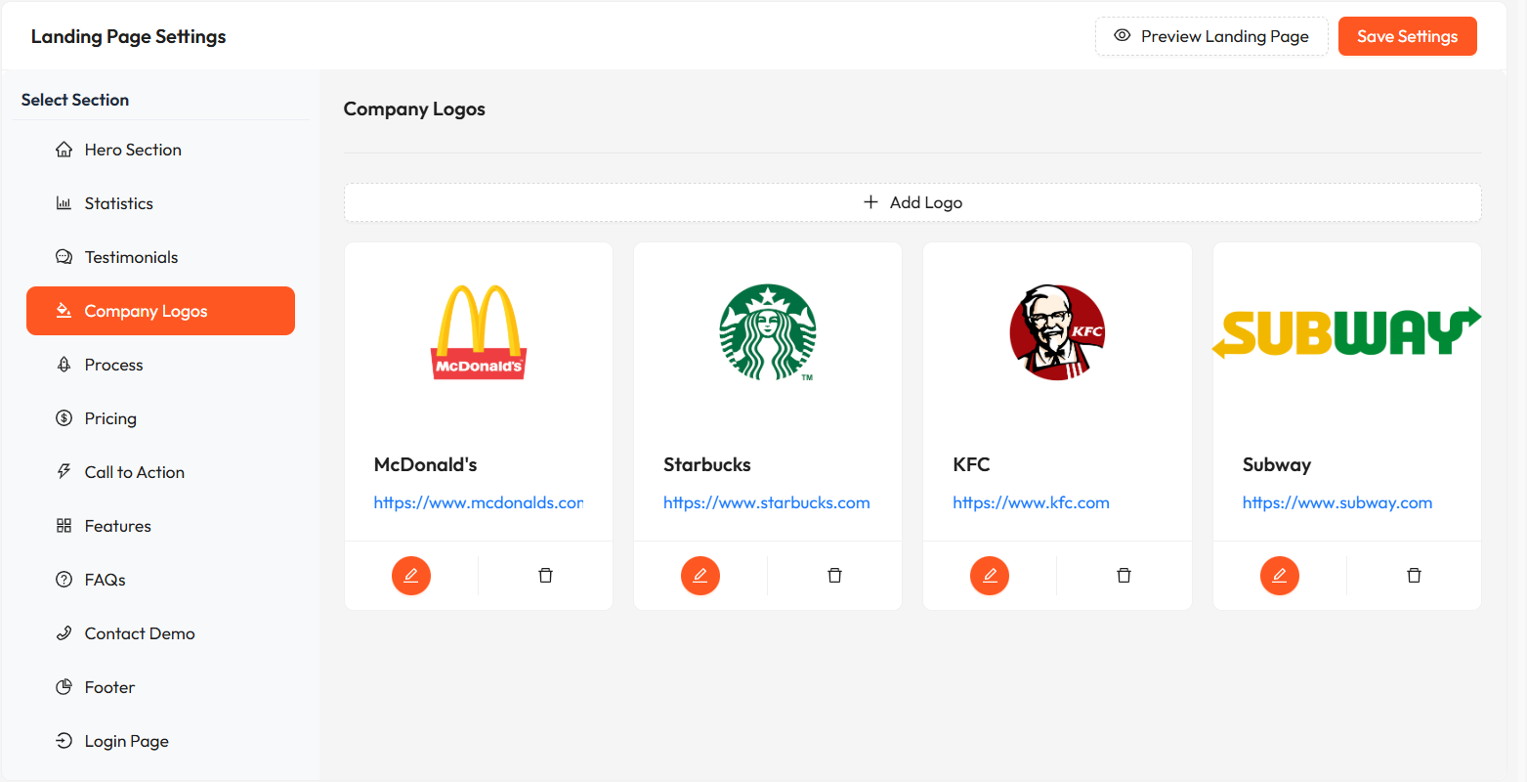
Task: Edit the Subway logo card
Action: point(1280,576)
